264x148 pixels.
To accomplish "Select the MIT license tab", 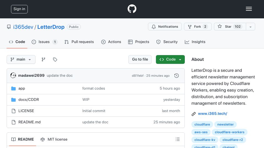I will [54, 140].
